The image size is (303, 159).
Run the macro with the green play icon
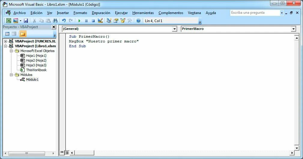(79, 21)
